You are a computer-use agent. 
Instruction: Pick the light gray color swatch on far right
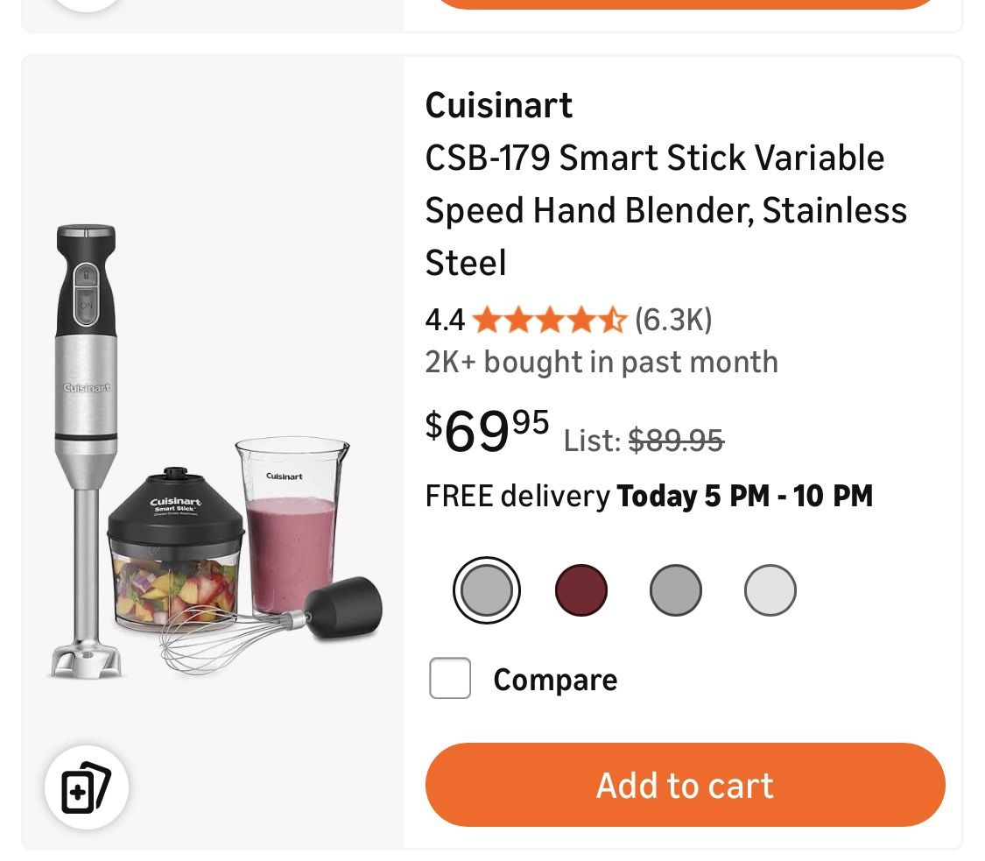[x=770, y=589]
